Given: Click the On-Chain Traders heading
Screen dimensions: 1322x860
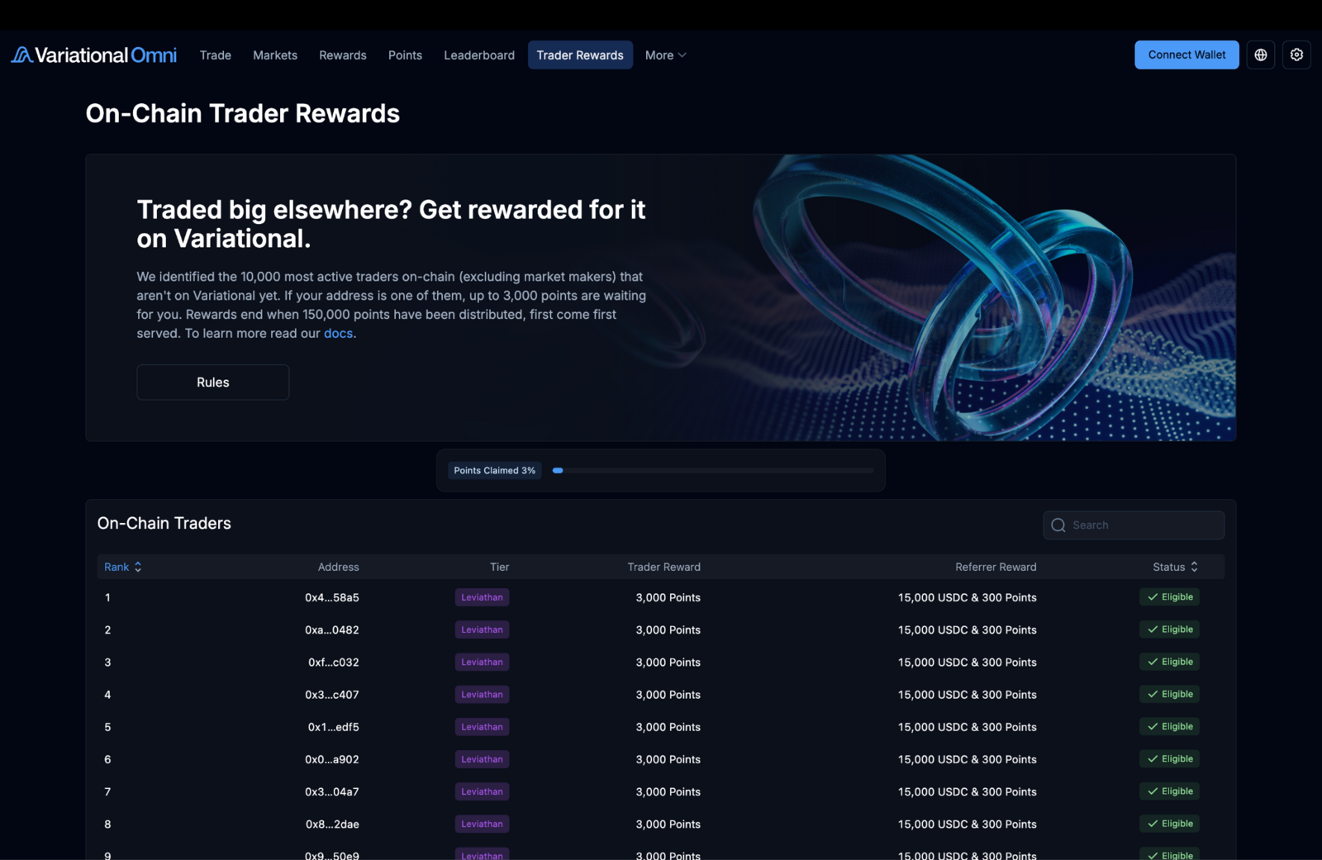Looking at the screenshot, I should [x=164, y=523].
